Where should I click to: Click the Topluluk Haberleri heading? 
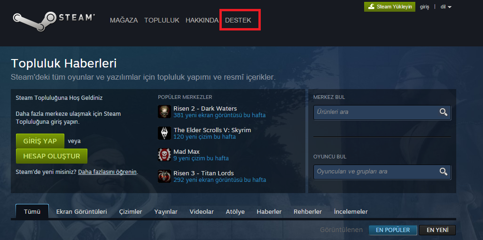64,64
